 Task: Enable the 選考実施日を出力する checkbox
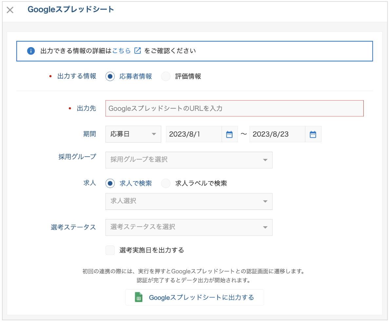110,250
